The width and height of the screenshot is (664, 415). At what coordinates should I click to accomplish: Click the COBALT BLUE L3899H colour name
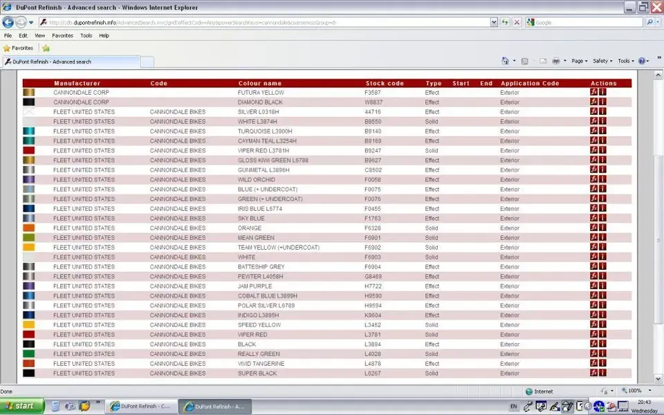267,295
